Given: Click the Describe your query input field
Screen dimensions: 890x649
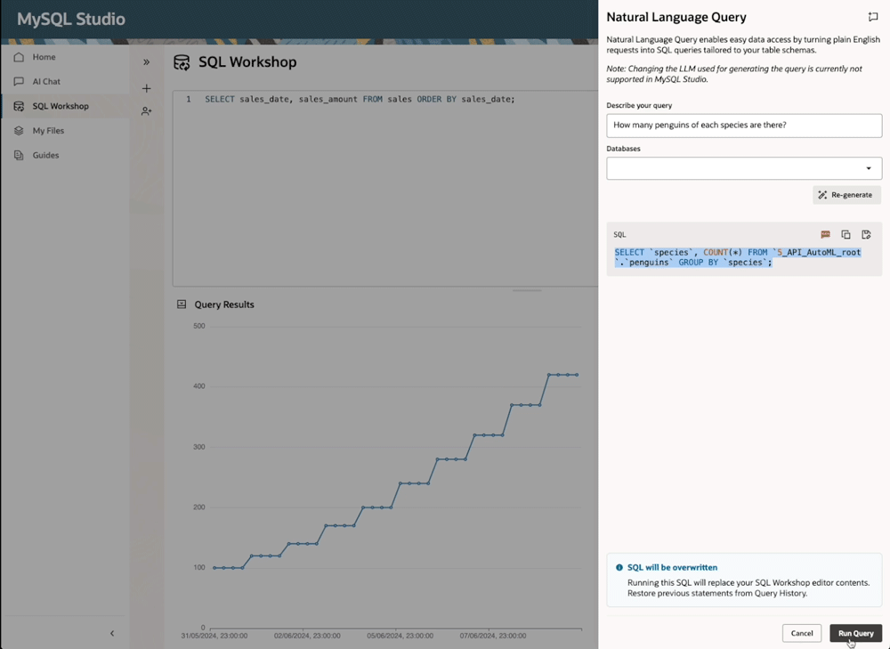Looking at the screenshot, I should tap(743, 126).
